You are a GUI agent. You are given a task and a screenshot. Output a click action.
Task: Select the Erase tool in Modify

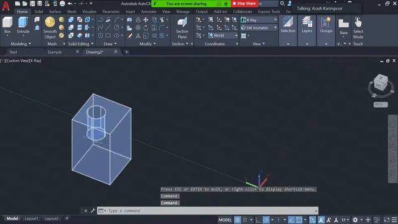click(130, 35)
